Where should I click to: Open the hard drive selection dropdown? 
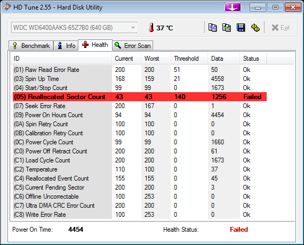(74, 28)
